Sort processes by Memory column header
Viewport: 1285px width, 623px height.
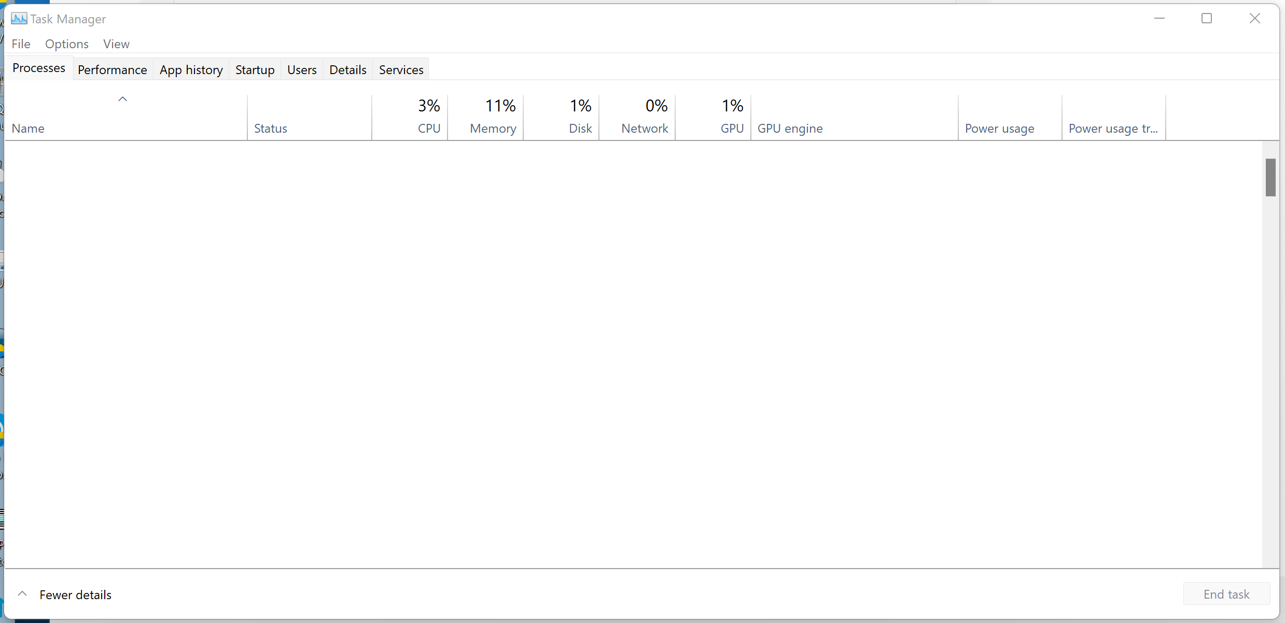pyautogui.click(x=485, y=117)
